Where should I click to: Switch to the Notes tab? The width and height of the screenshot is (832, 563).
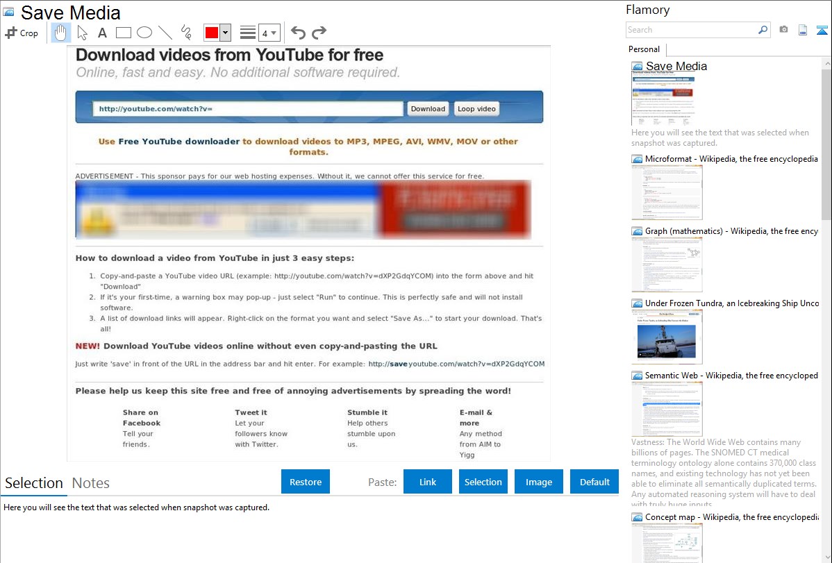point(91,483)
